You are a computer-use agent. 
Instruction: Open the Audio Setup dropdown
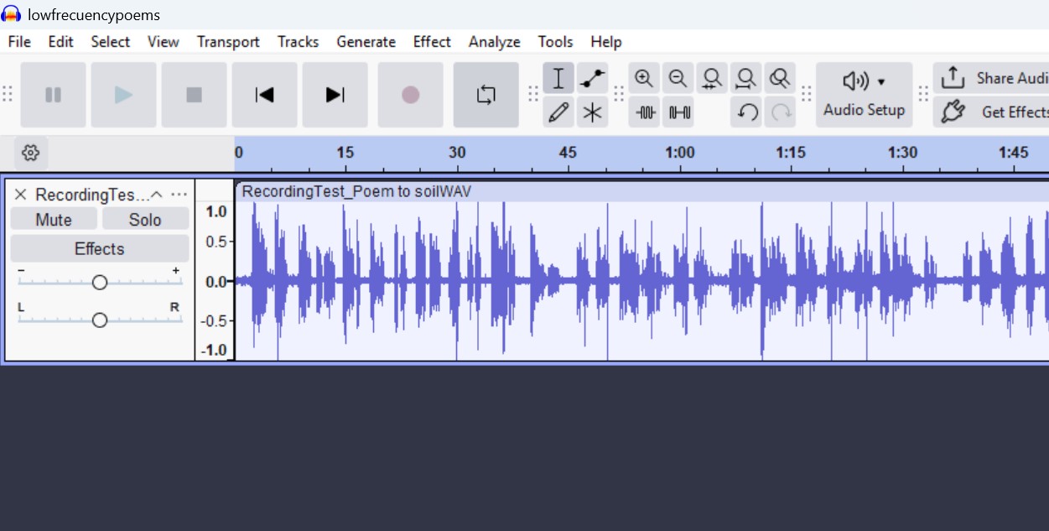(864, 94)
